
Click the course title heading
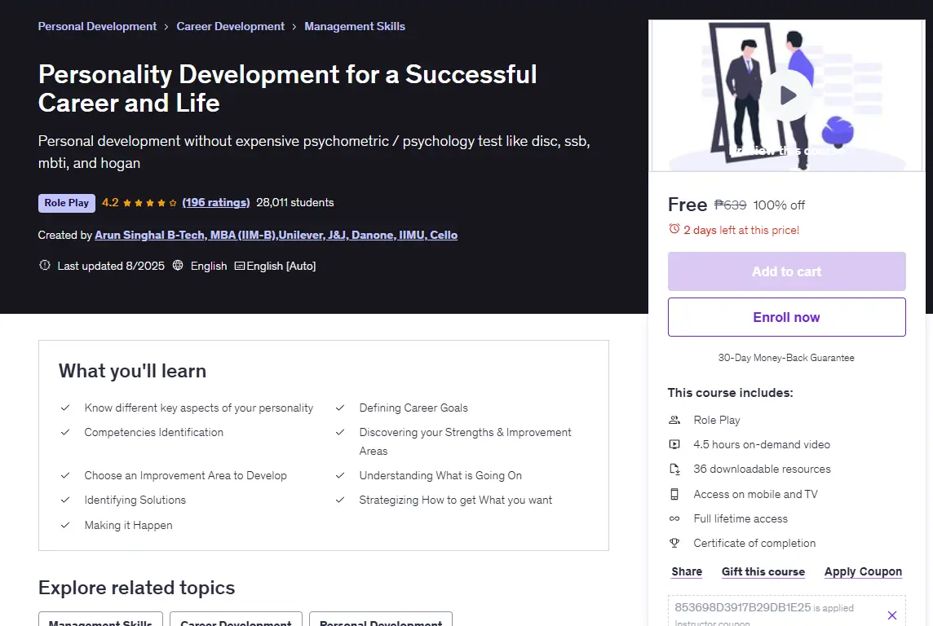click(x=287, y=89)
